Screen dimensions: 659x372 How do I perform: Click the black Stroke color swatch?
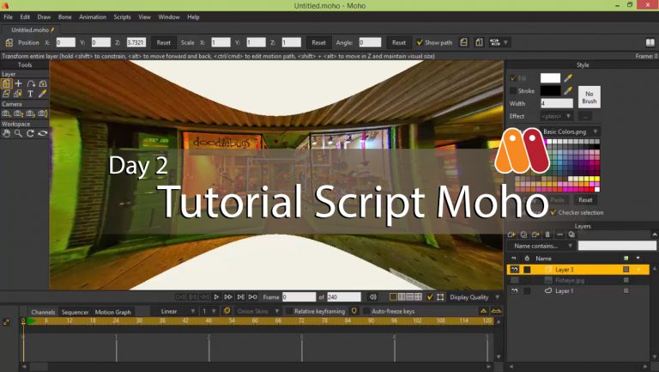(549, 90)
